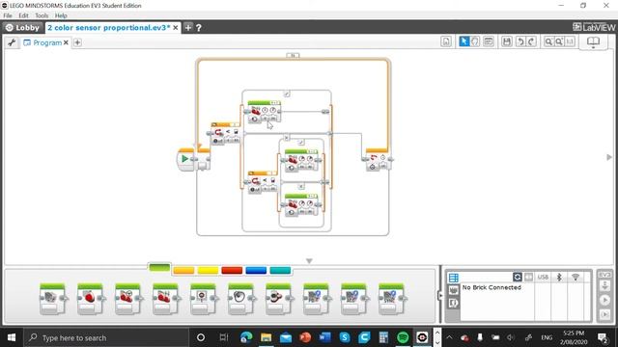Pick the Move Steering block from palette

[x=127, y=299]
